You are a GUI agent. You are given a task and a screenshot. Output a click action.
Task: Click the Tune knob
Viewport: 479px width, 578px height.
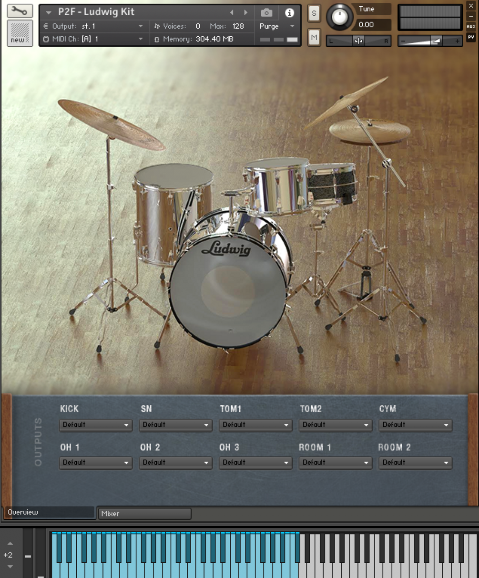coord(339,17)
